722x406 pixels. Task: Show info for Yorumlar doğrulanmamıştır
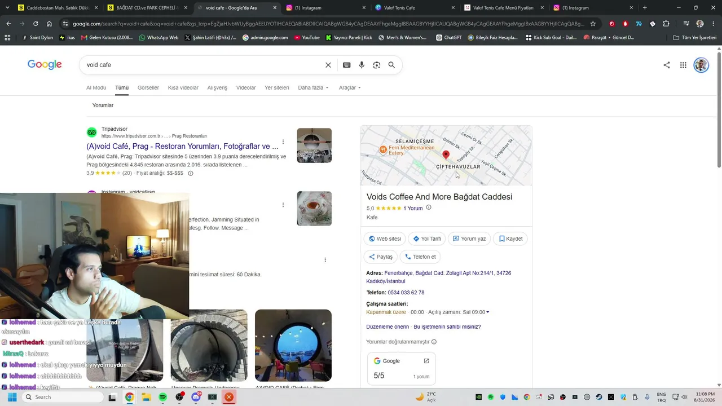coord(434,342)
